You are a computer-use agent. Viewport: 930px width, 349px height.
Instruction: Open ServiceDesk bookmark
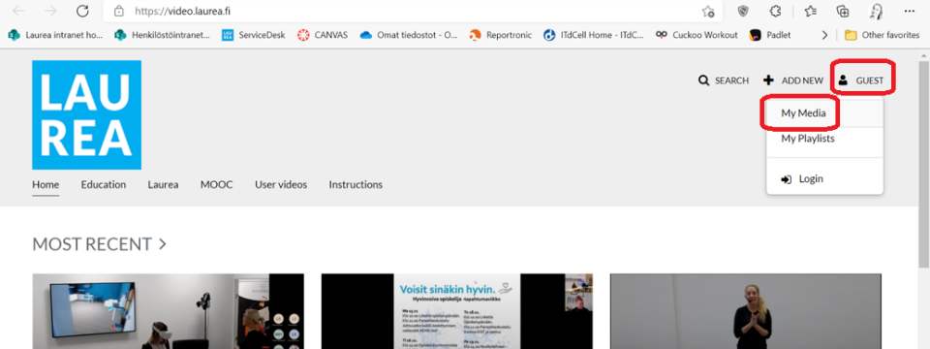253,35
